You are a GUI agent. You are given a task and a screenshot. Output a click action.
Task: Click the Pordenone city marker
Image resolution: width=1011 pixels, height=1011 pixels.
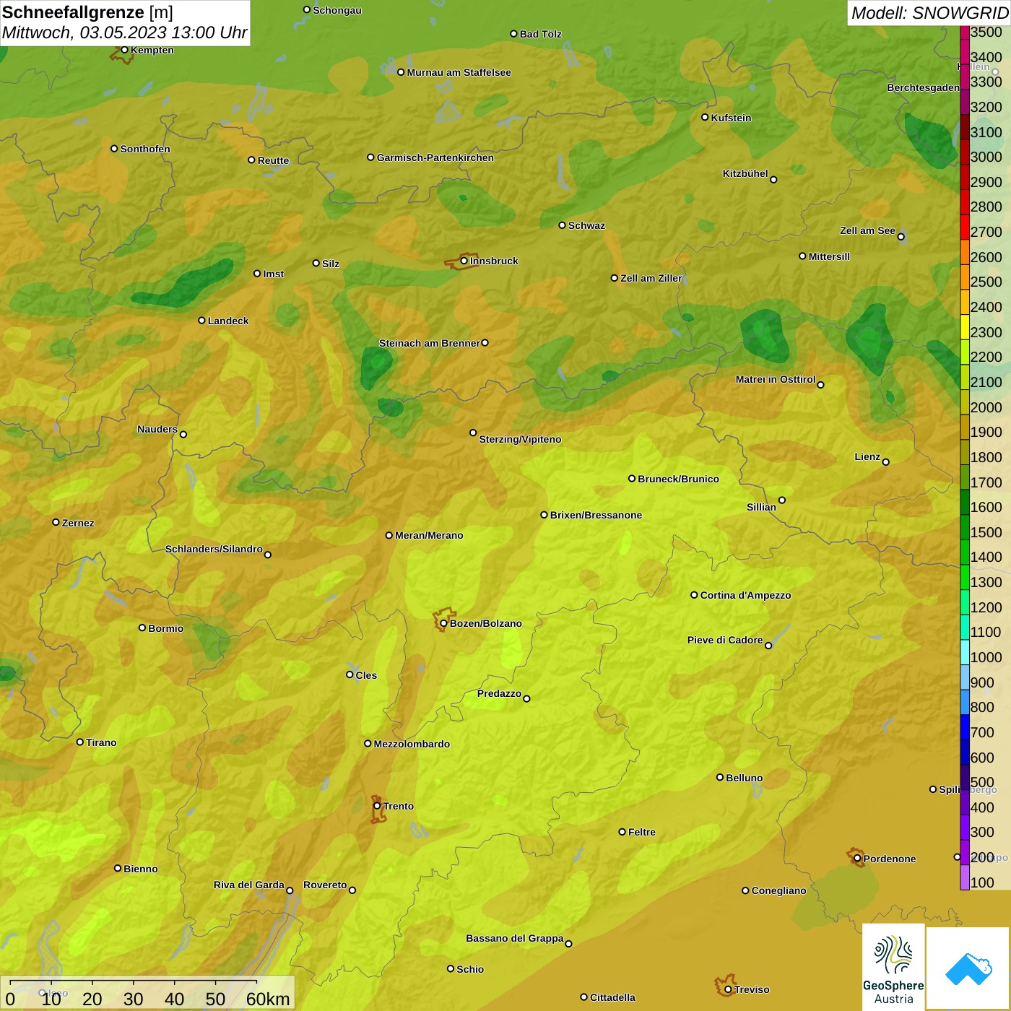tap(857, 859)
